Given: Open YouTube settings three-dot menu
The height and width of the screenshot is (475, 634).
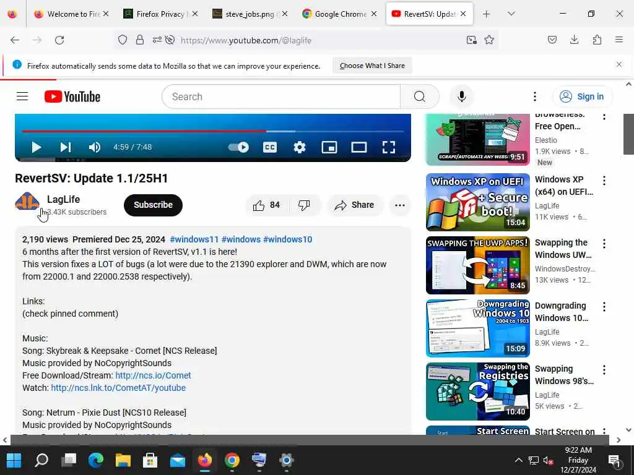Looking at the screenshot, I should tap(534, 96).
